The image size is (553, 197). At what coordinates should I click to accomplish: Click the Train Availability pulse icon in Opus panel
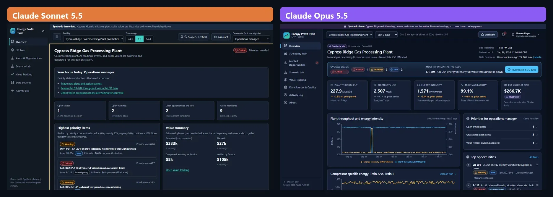click(462, 85)
